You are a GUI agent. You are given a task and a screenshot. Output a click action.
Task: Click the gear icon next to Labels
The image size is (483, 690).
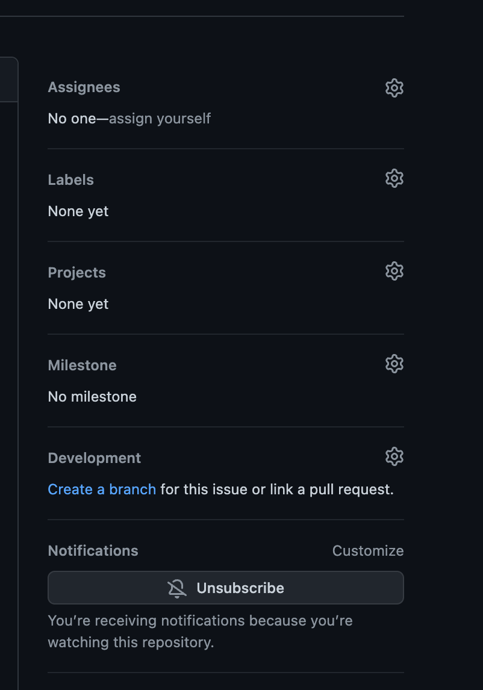pyautogui.click(x=394, y=178)
